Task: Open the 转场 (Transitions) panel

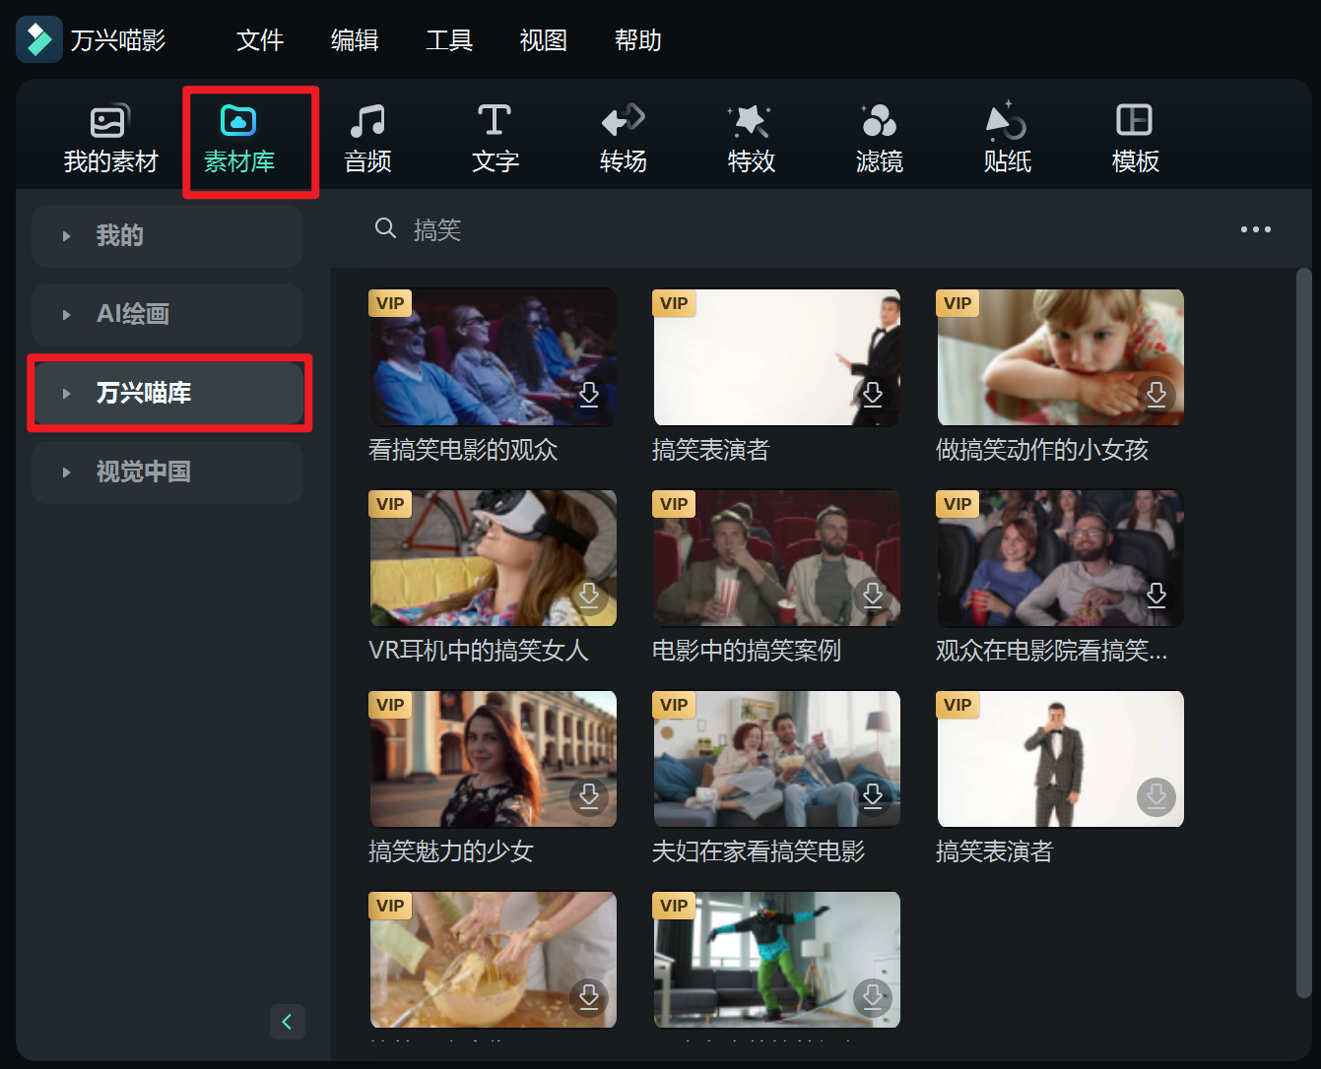Action: pyautogui.click(x=623, y=136)
